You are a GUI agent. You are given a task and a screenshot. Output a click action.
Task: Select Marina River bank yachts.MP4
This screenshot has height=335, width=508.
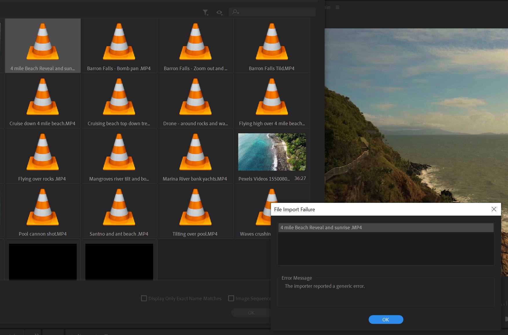pyautogui.click(x=195, y=156)
